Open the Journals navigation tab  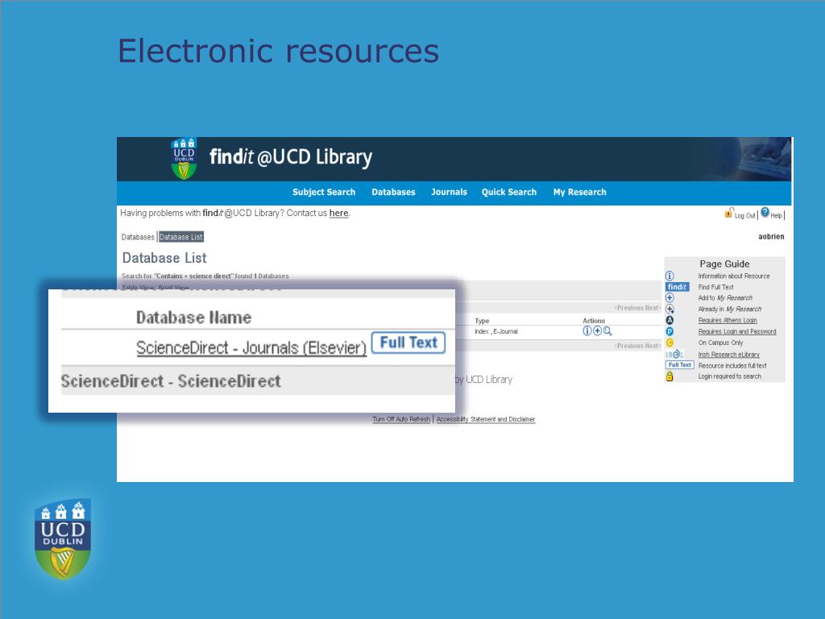pos(450,192)
